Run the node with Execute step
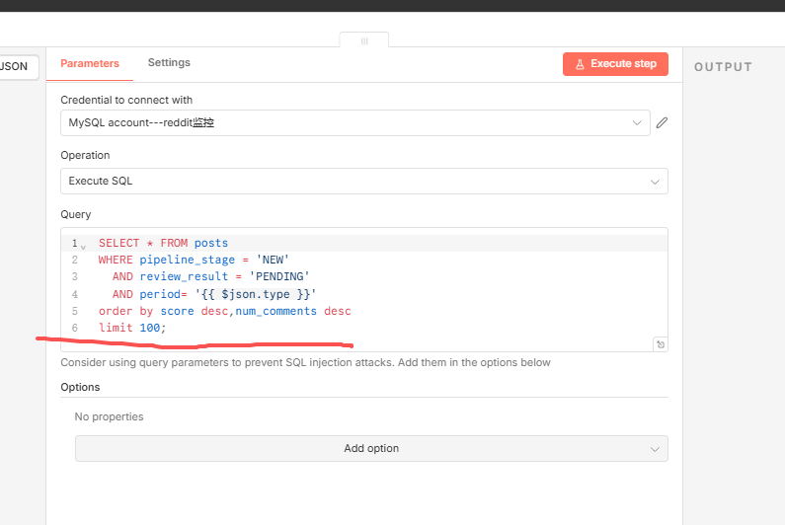Viewport: 785px width, 525px height. click(x=615, y=64)
